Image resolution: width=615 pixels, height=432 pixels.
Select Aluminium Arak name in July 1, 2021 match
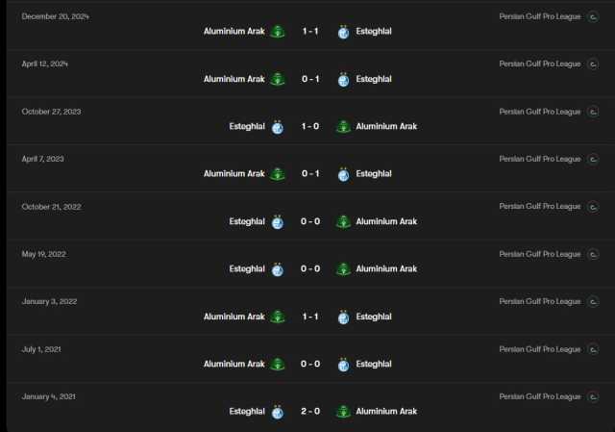point(234,364)
